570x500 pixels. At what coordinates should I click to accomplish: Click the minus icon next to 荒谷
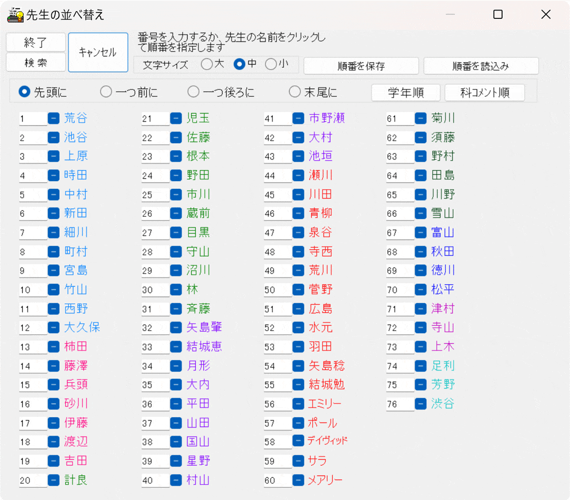53,118
